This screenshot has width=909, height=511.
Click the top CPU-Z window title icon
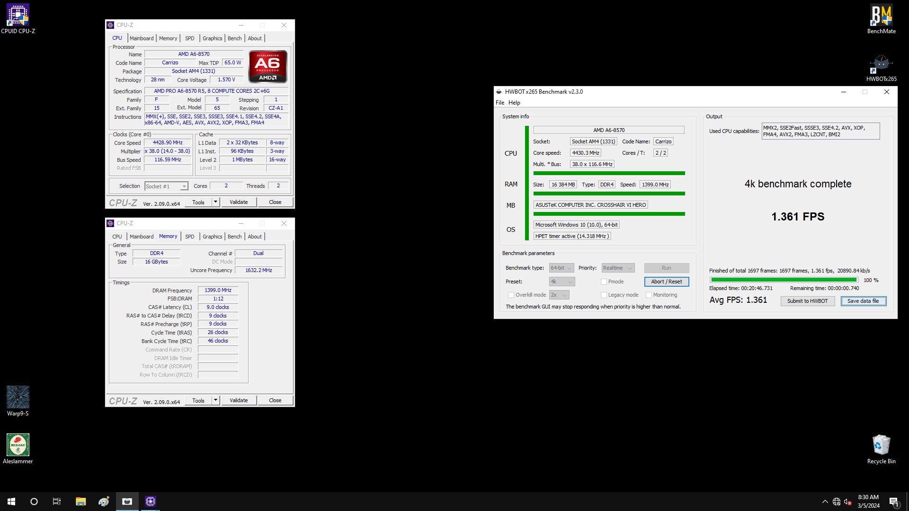click(110, 25)
